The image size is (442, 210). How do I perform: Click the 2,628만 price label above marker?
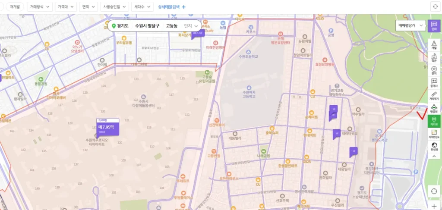[x=107, y=120]
